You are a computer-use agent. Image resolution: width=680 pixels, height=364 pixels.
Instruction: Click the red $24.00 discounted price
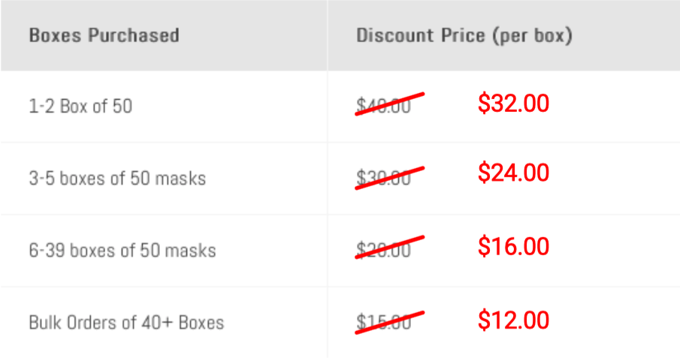click(x=513, y=173)
